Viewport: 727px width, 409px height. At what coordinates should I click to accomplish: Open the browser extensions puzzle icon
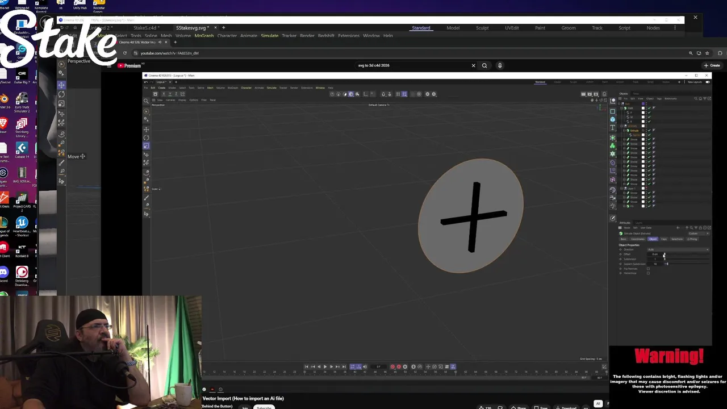tap(720, 53)
